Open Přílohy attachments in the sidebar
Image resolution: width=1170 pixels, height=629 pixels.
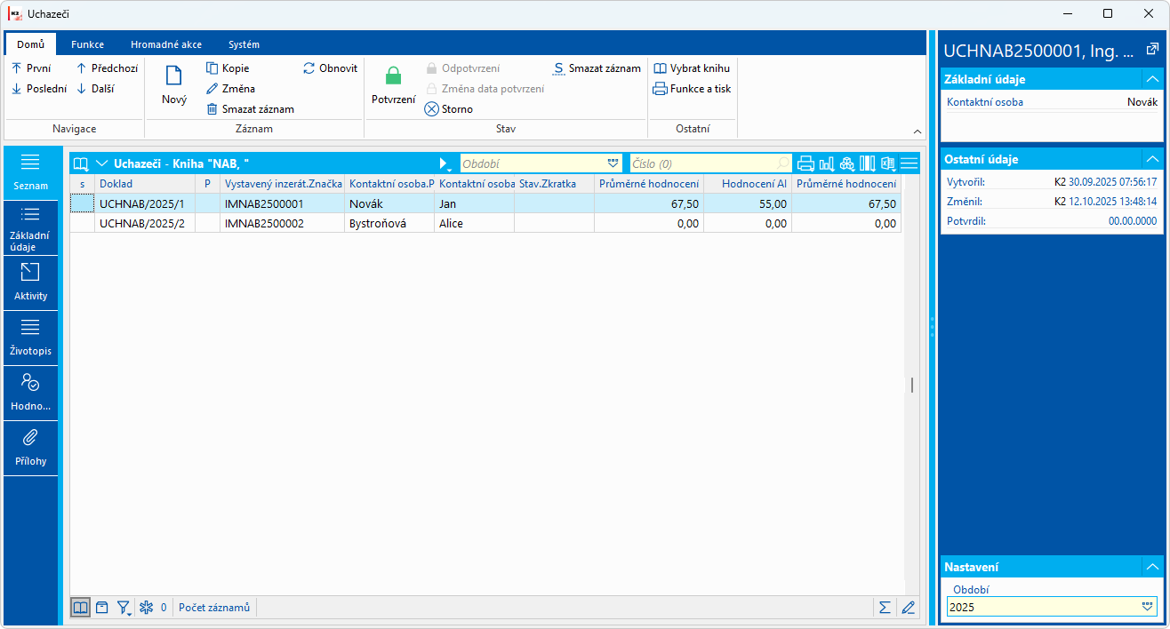(30, 448)
